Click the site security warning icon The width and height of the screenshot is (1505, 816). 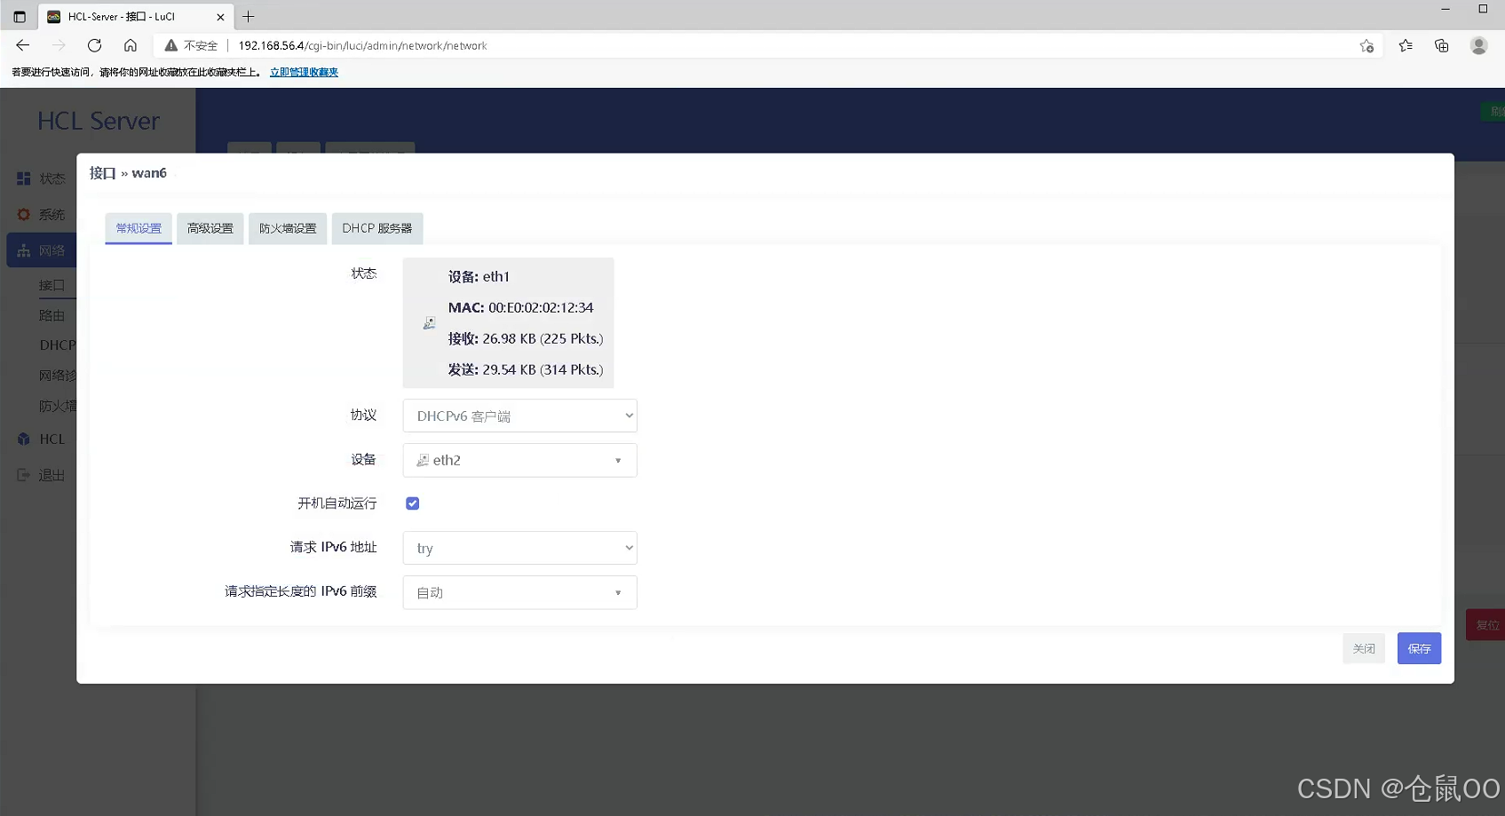170,45
